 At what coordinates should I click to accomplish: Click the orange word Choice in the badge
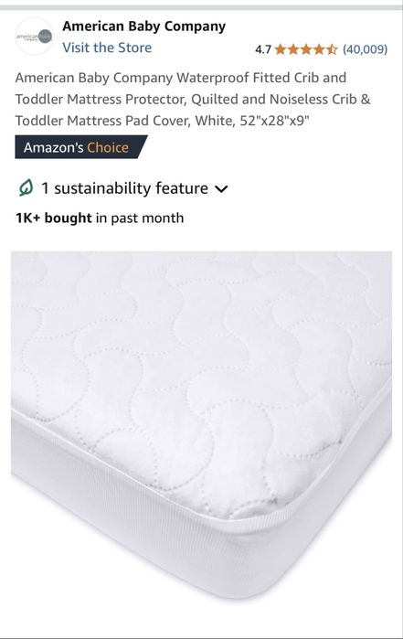pos(108,147)
